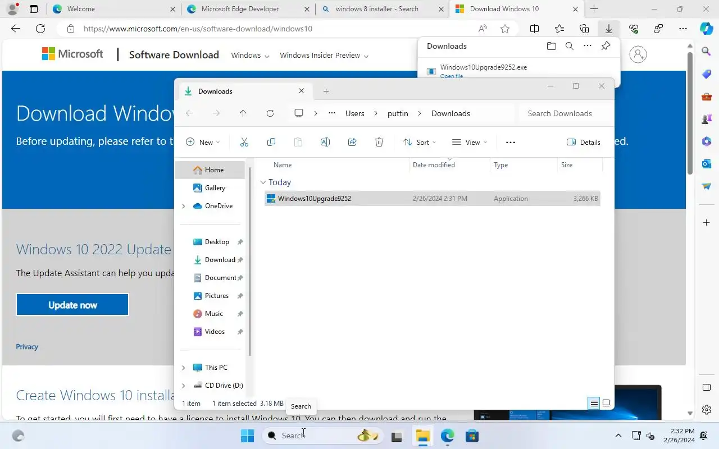Switch to Microsoft Edge Developer tab
Screen dimensions: 719x449
(x=248, y=9)
